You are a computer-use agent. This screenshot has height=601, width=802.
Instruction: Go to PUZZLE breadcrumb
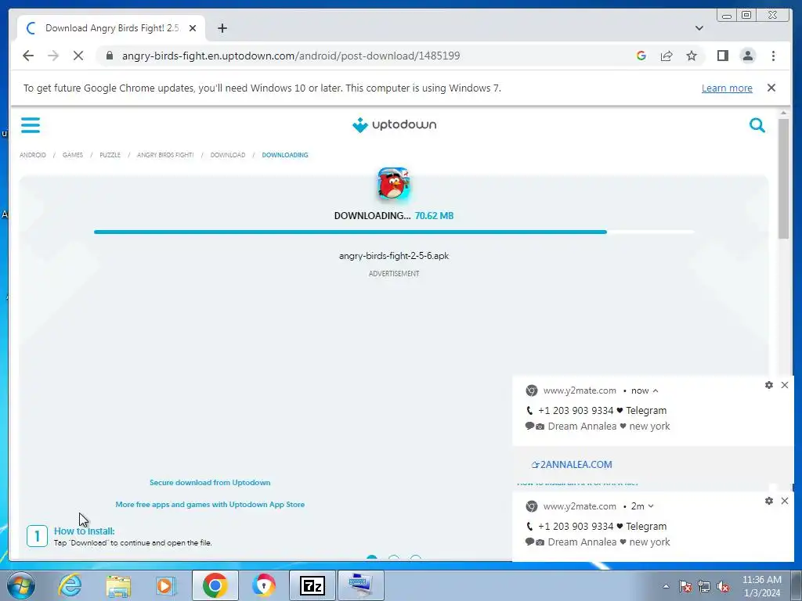coord(110,155)
